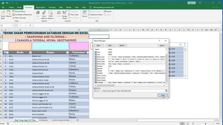Click Name Manager vertical scrollbar
223x125 pixels.
pos(167,66)
